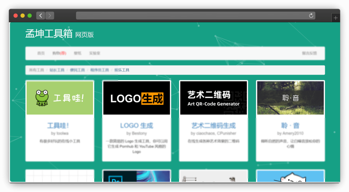The width and height of the screenshot is (349, 192).
Task: Close the window with the red button
Action: [x=16, y=16]
